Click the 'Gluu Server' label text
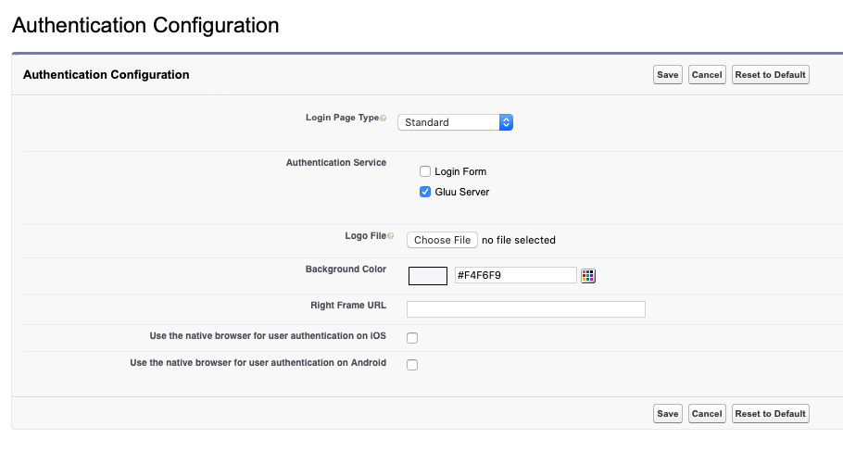This screenshot has height=464, width=843. pyautogui.click(x=461, y=192)
